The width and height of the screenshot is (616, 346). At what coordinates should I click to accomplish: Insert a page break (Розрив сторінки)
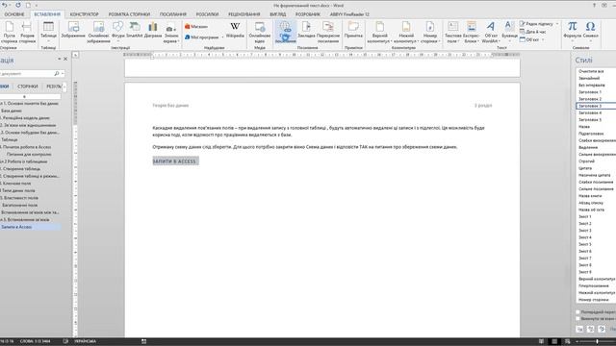27,32
